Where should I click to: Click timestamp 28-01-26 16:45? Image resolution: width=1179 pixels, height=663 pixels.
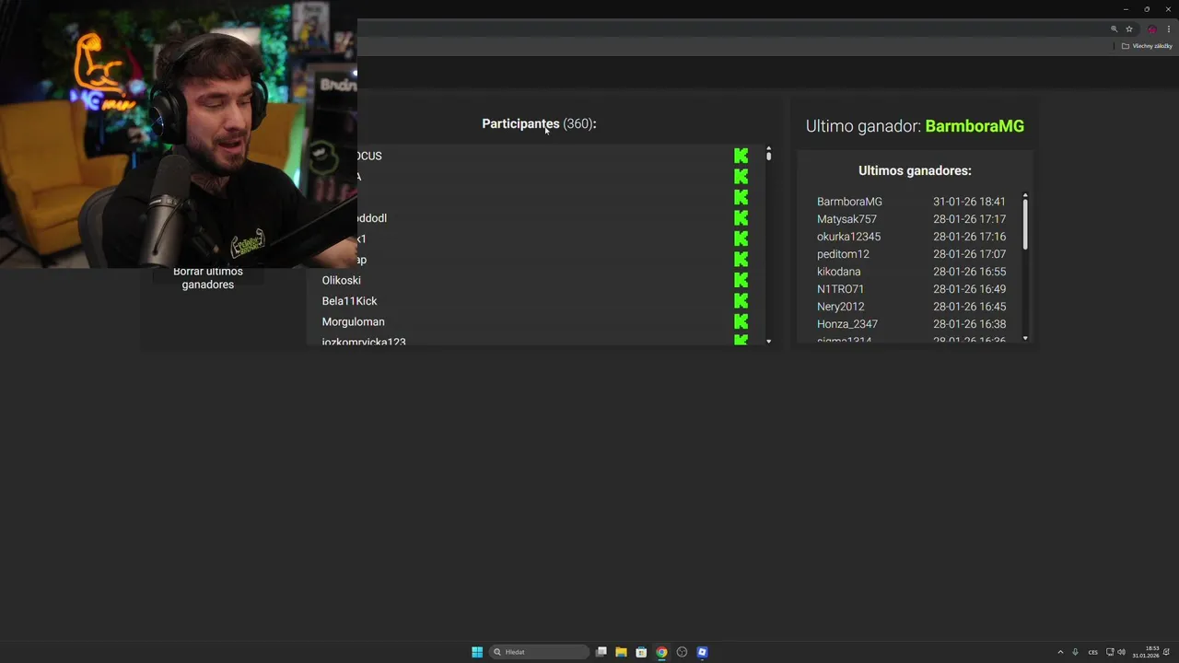pos(969,307)
